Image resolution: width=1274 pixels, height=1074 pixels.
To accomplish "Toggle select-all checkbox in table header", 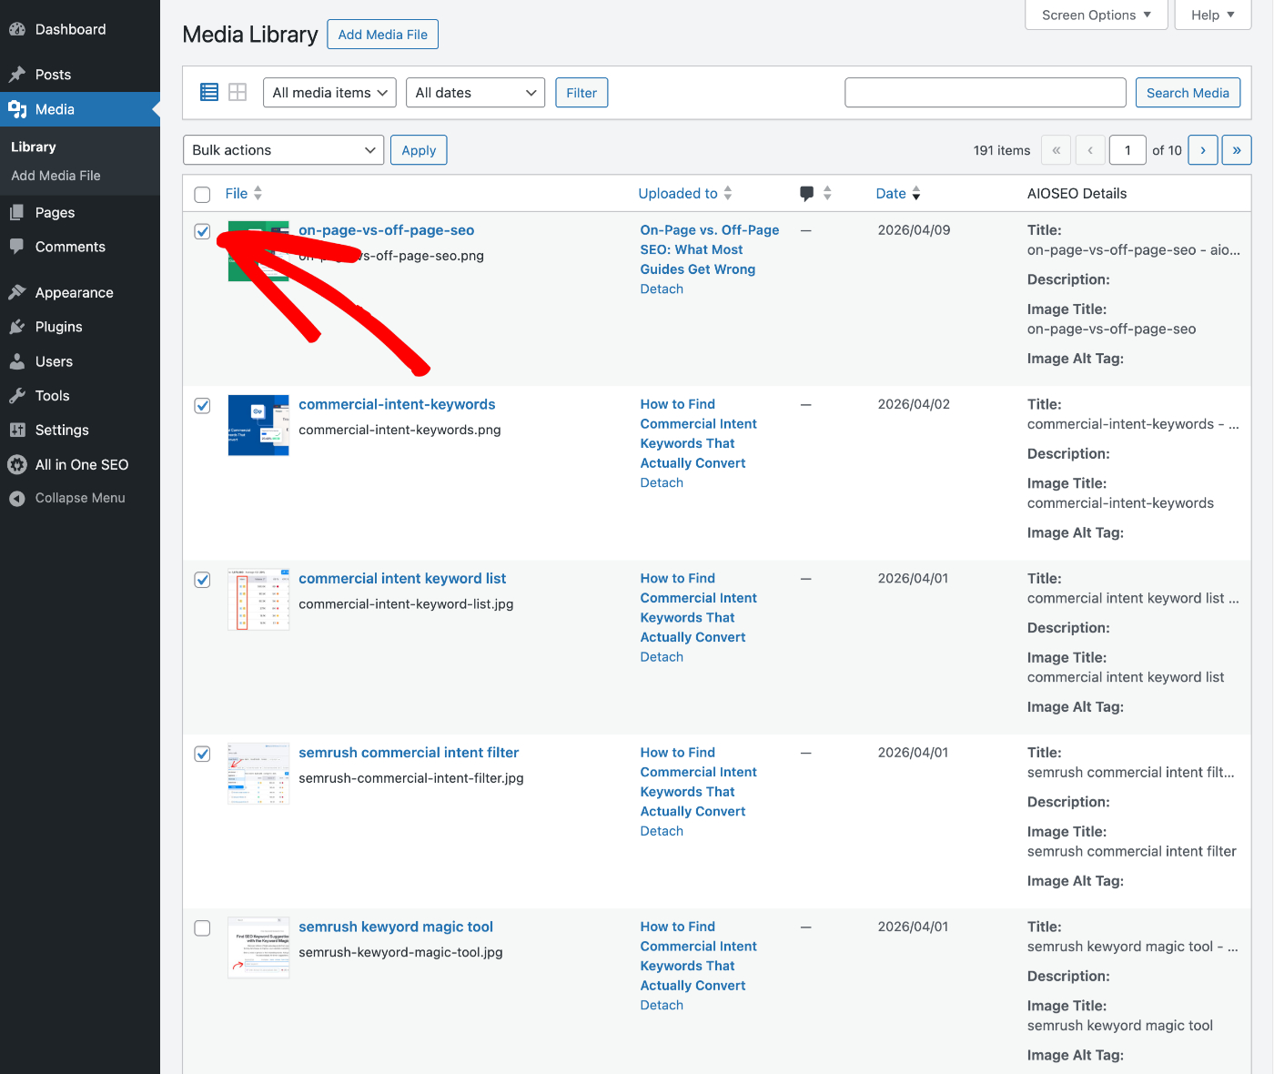I will click(202, 194).
